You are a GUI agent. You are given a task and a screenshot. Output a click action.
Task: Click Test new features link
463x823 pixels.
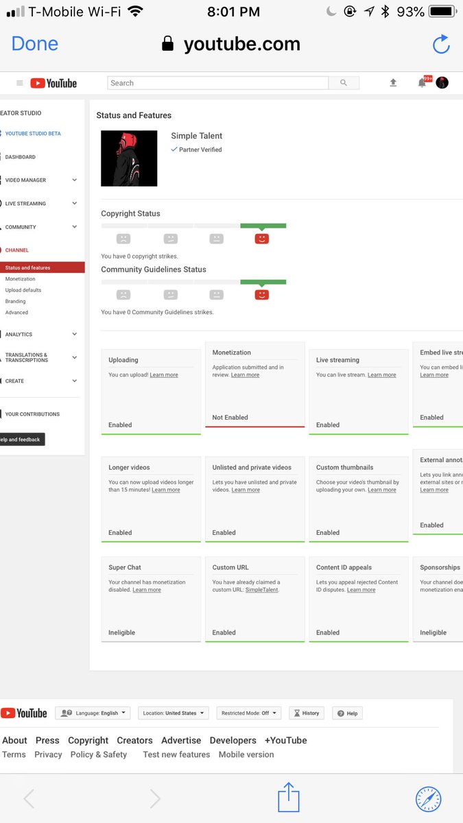point(176,754)
